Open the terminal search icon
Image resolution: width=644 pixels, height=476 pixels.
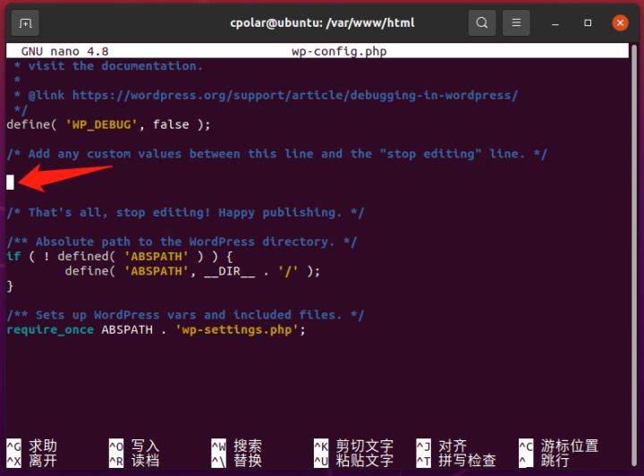coord(482,22)
